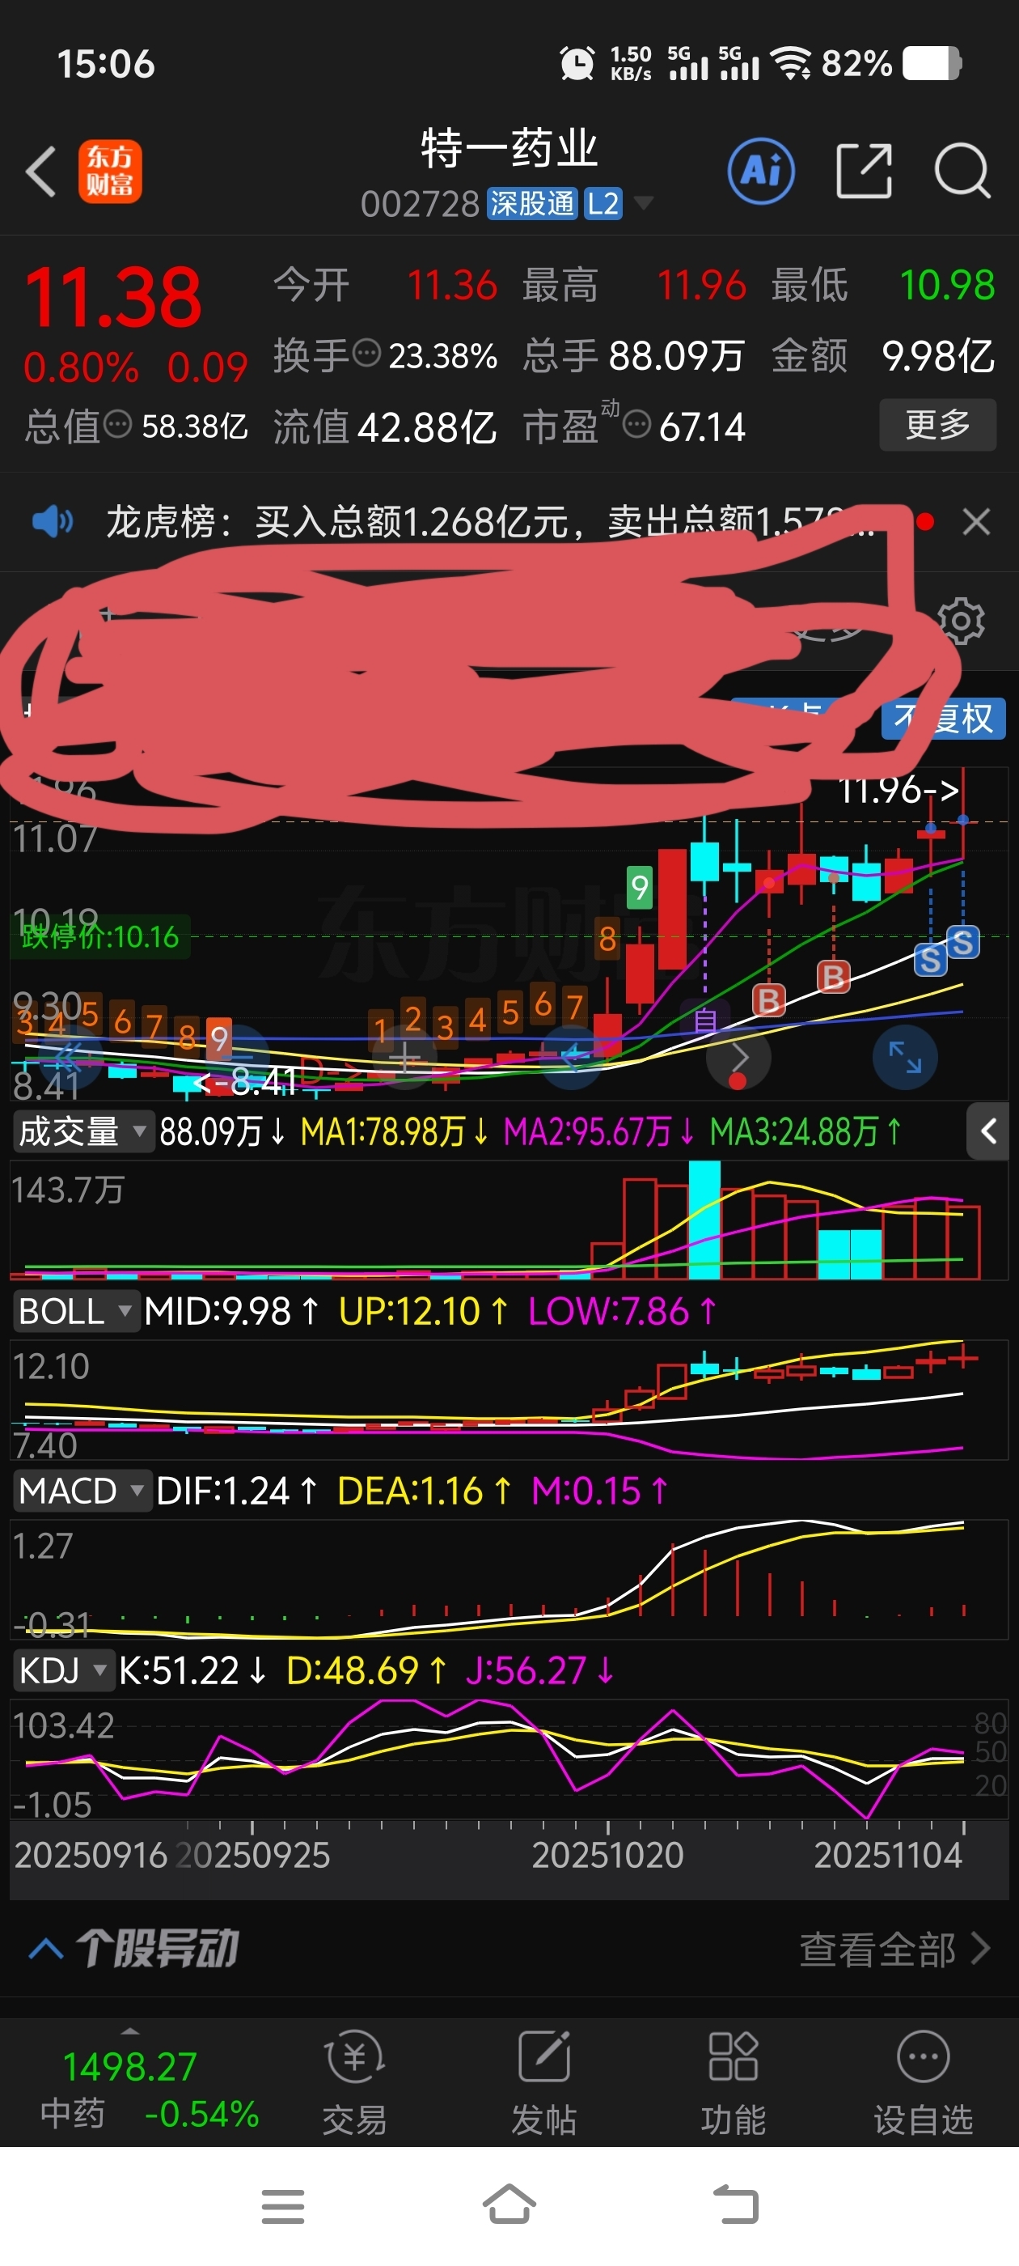This screenshot has width=1019, height=2266.
Task: Expand the 中药 index bar arrow
Action: [x=130, y=2032]
